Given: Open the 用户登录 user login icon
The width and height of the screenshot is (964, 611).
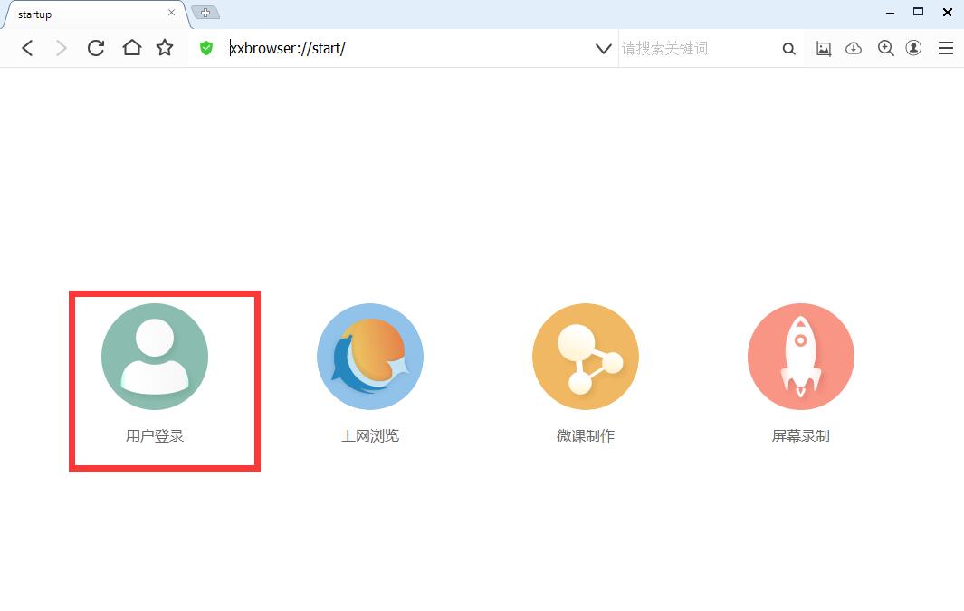Looking at the screenshot, I should [x=155, y=357].
